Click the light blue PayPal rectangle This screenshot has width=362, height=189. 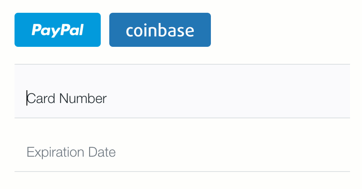[x=58, y=30]
